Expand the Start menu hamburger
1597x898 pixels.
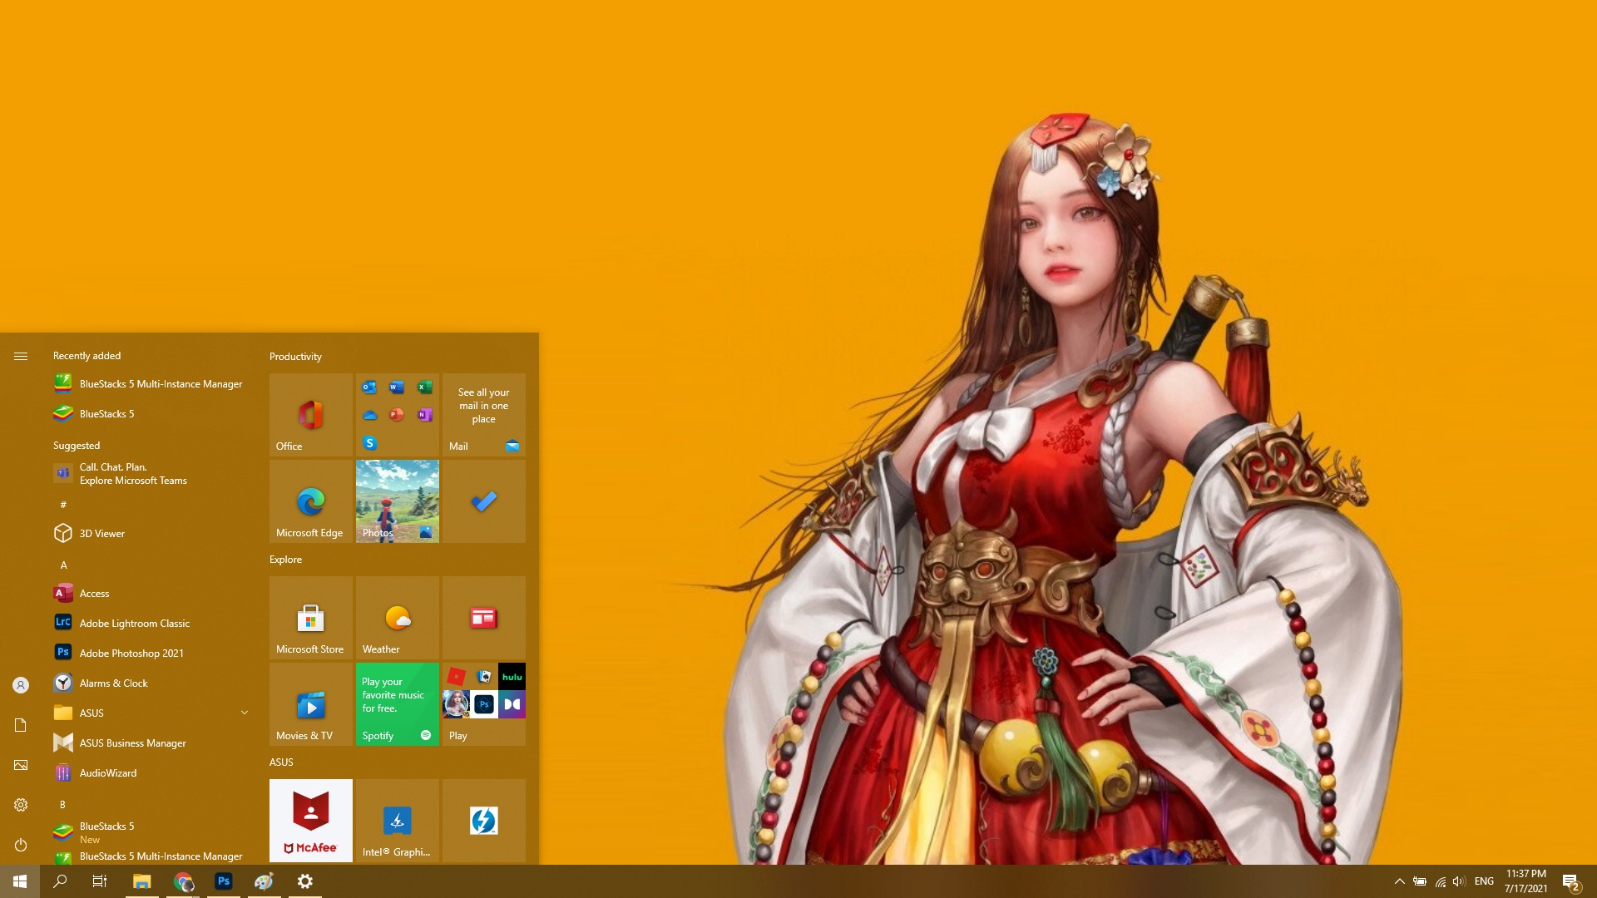click(21, 356)
